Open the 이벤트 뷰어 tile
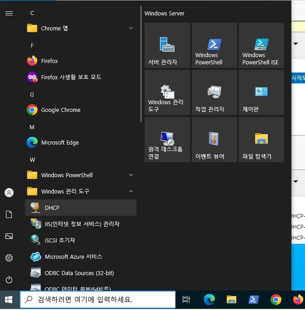The image size is (305, 310). [x=214, y=140]
